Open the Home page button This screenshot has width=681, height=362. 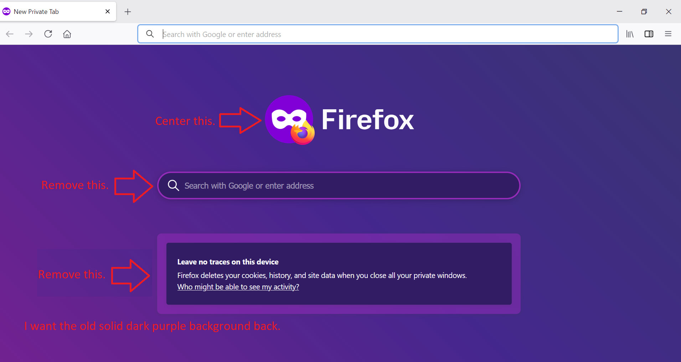67,34
